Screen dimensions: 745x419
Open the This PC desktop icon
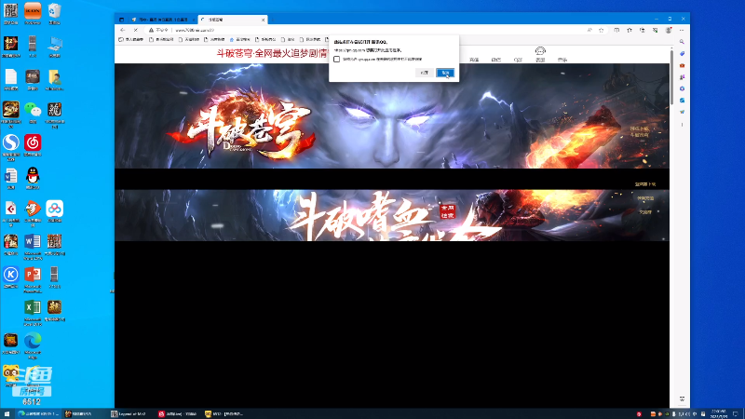point(54,46)
